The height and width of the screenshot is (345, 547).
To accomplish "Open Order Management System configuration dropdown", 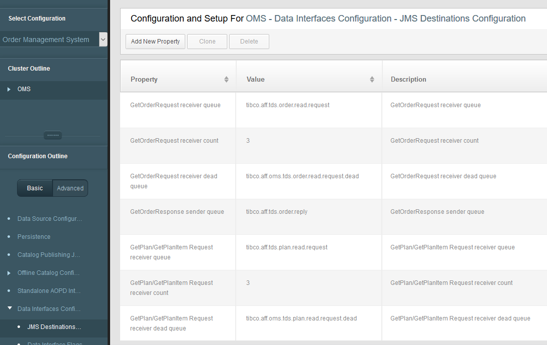I will [x=103, y=40].
